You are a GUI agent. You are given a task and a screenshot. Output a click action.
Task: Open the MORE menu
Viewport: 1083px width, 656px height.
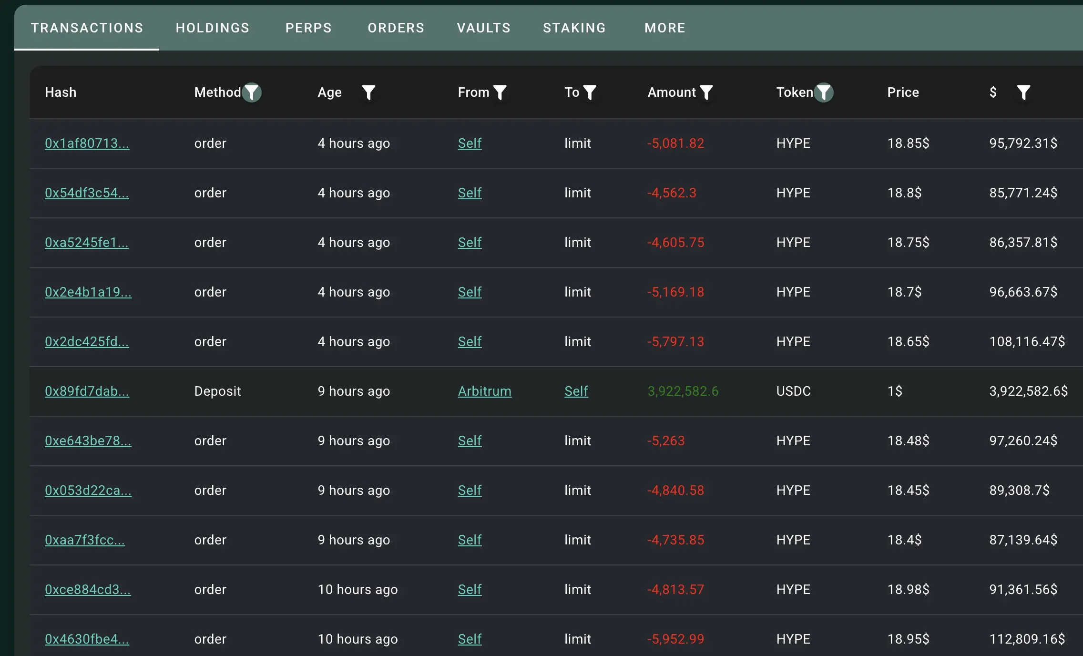coord(664,28)
